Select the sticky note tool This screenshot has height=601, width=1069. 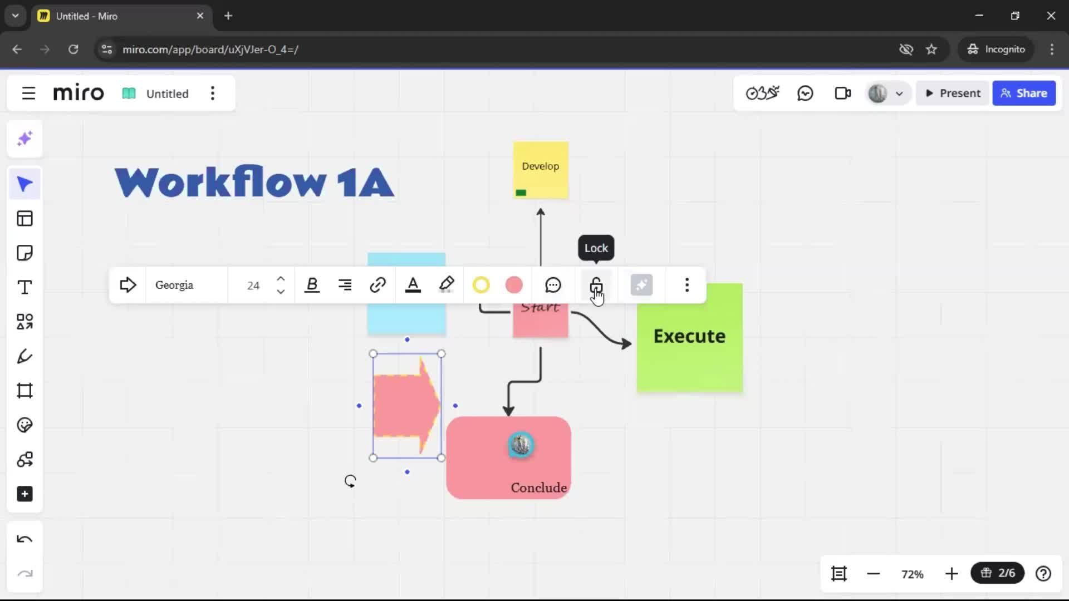coord(24,253)
